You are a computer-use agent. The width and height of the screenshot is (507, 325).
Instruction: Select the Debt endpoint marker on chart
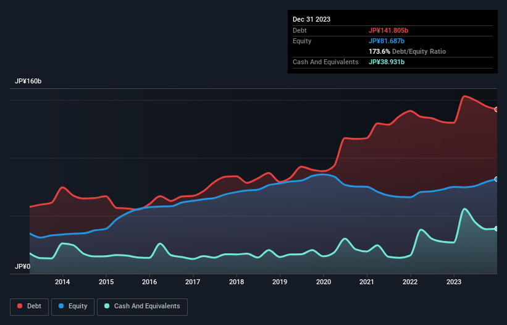tap(497, 109)
